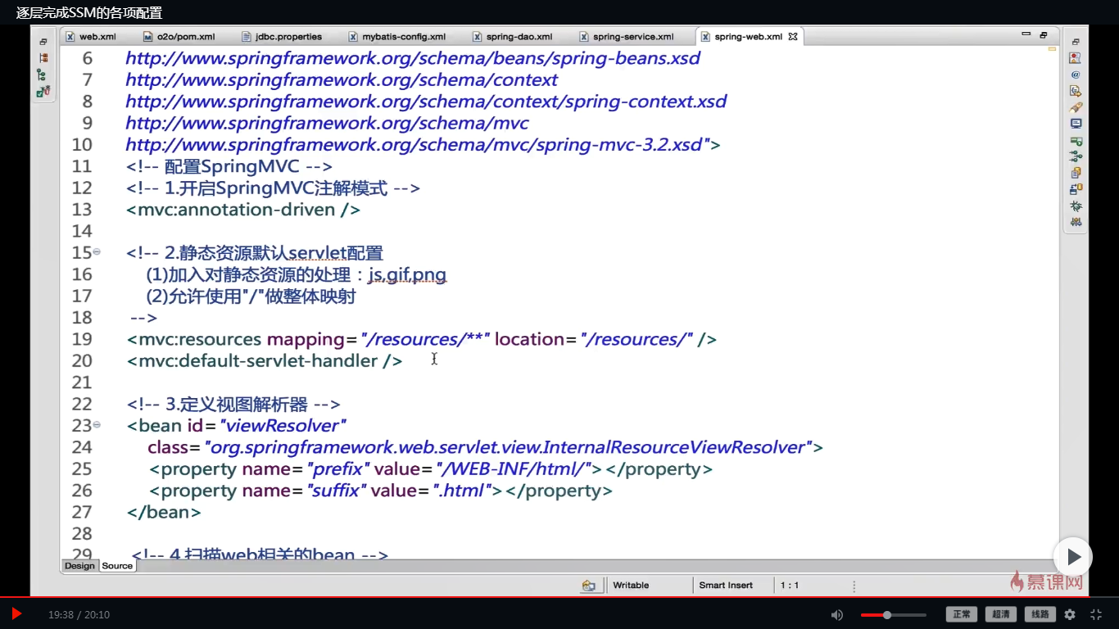Collapse the viewResolver bean at line 23

97,424
